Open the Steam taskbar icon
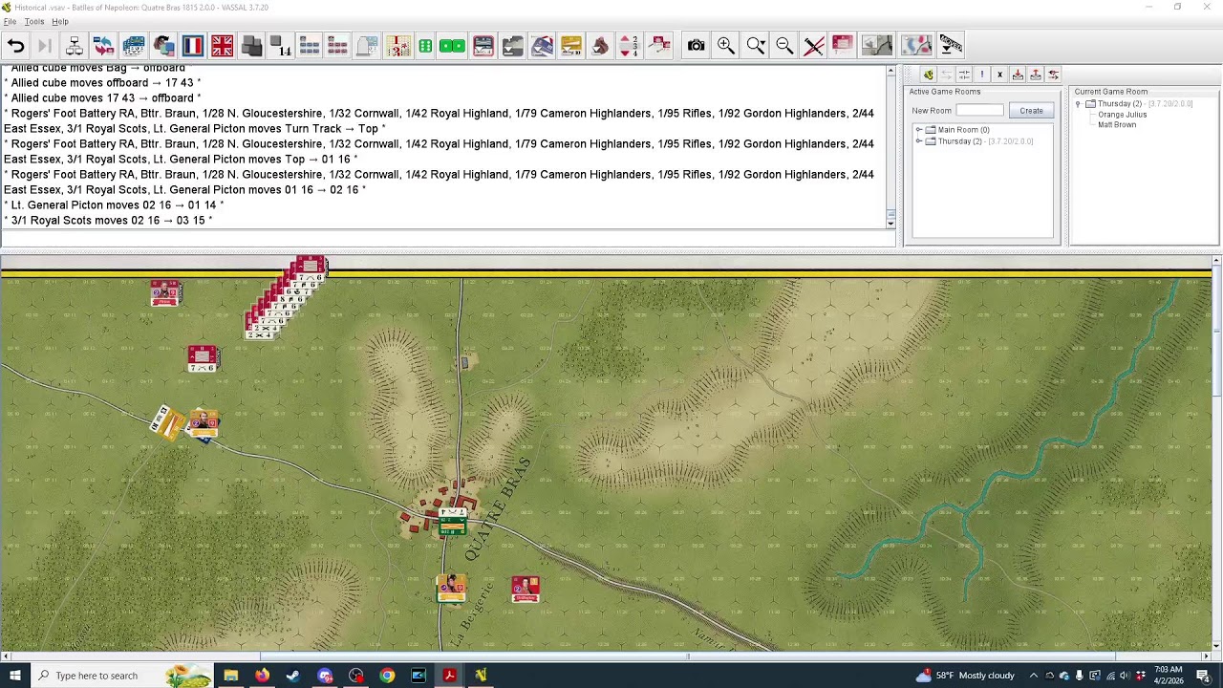The width and height of the screenshot is (1223, 688). 293,676
